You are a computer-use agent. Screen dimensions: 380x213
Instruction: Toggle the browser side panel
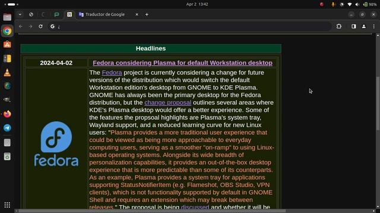pos(354,26)
